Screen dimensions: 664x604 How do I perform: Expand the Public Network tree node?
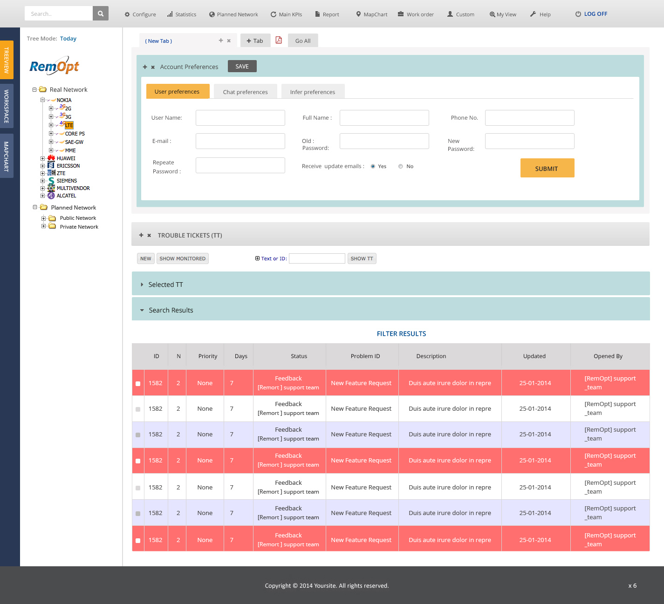[x=43, y=218]
